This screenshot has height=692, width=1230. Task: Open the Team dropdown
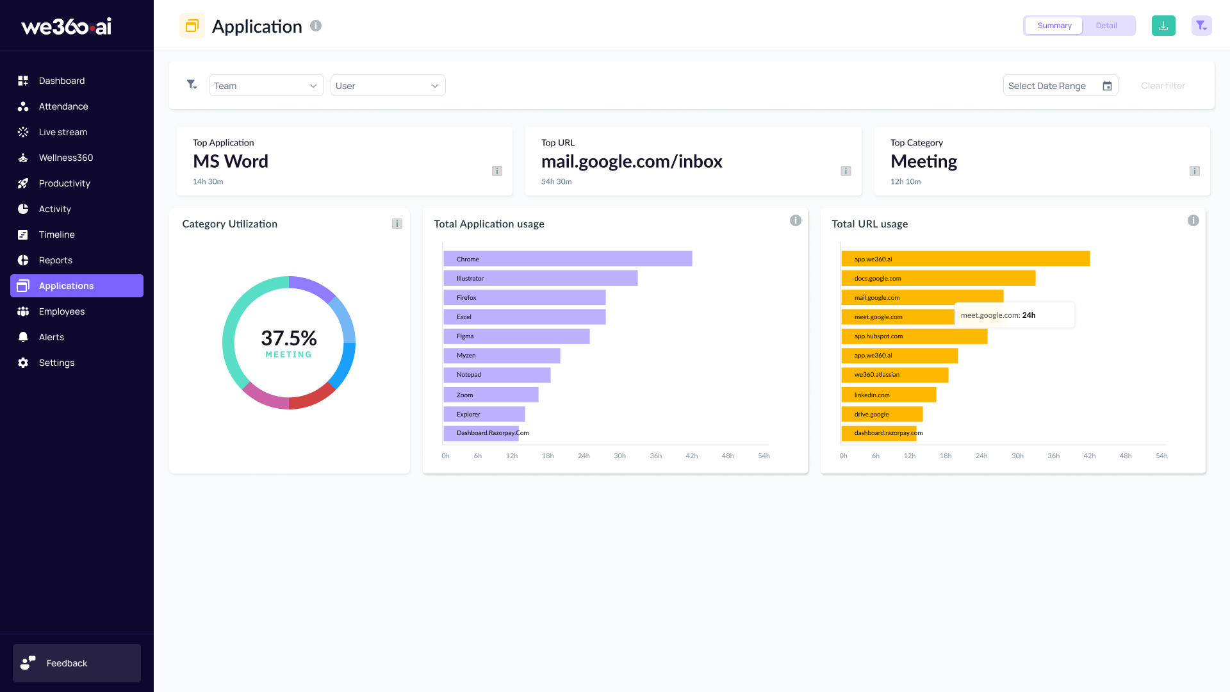266,86
